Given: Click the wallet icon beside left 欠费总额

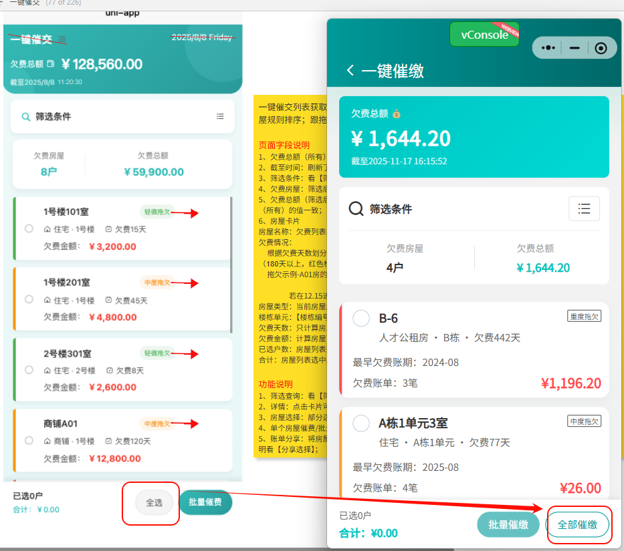Looking at the screenshot, I should pyautogui.click(x=51, y=64).
